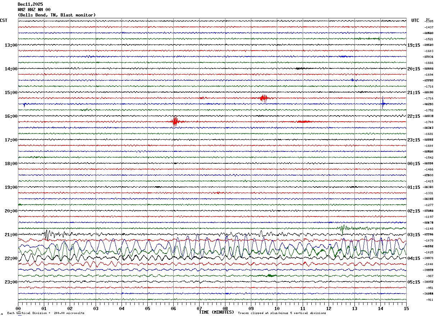Click the 03:15 UTC time label

pyautogui.click(x=414, y=235)
